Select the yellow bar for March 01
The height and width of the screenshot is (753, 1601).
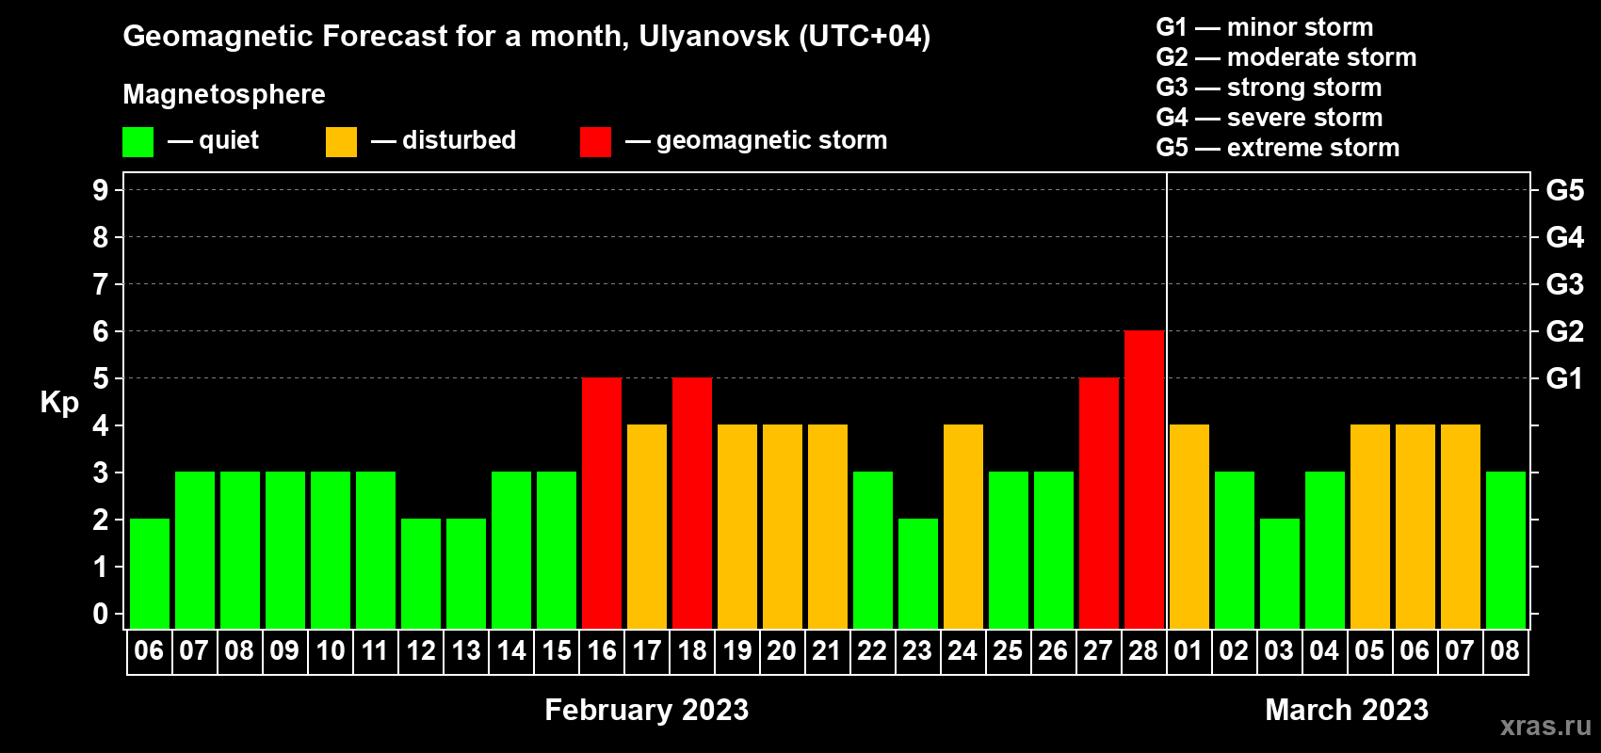1189,526
